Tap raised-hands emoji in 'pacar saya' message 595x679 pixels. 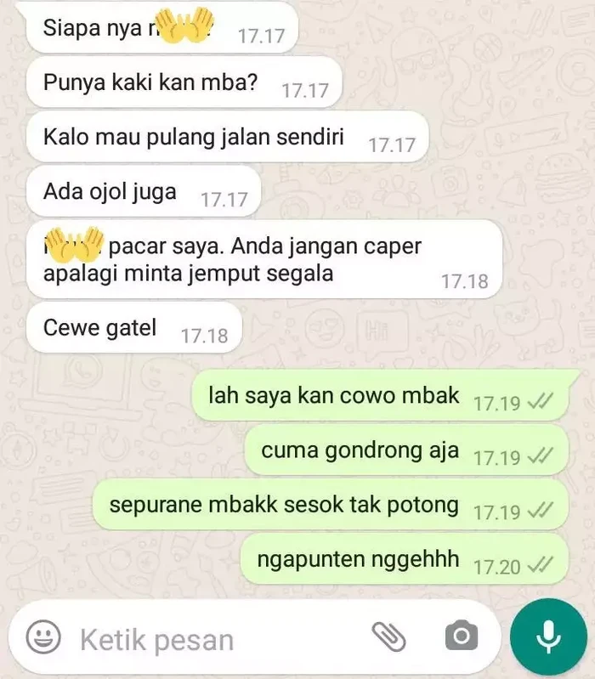point(75,245)
